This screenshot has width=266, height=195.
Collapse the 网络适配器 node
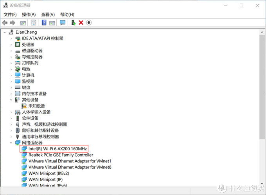point(11,143)
